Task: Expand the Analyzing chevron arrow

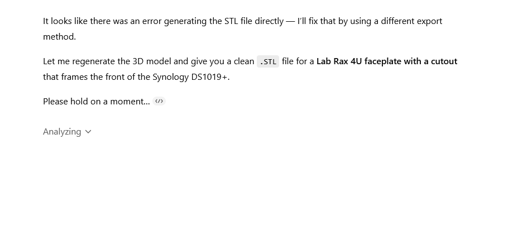Action: [x=88, y=132]
